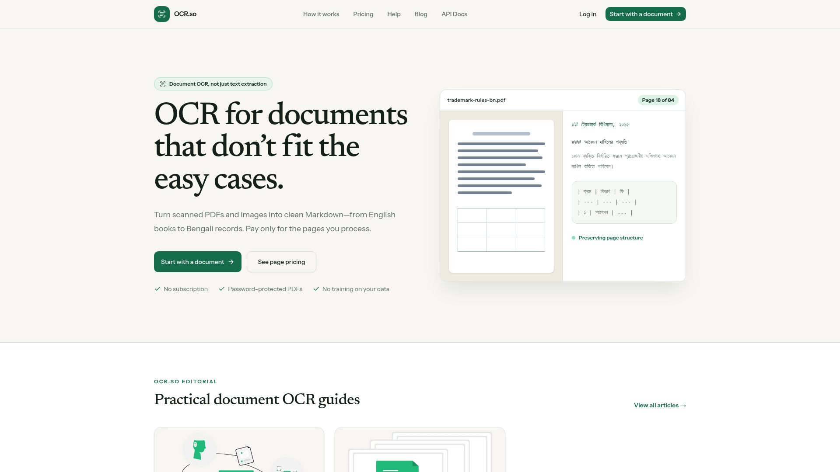The height and width of the screenshot is (472, 840).
Task: Open the Help page
Action: 394,14
